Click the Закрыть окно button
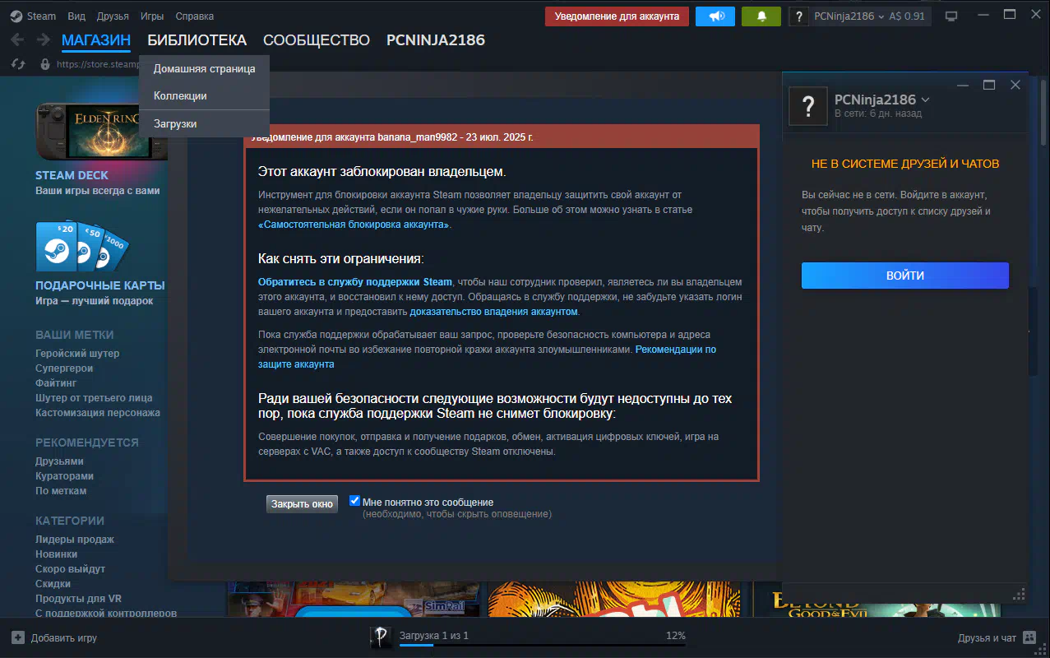Screen dimensions: 1050x658 302,503
